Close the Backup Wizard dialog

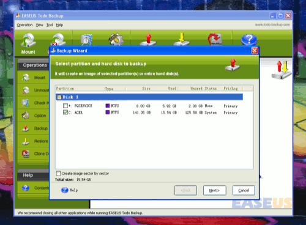point(255,51)
